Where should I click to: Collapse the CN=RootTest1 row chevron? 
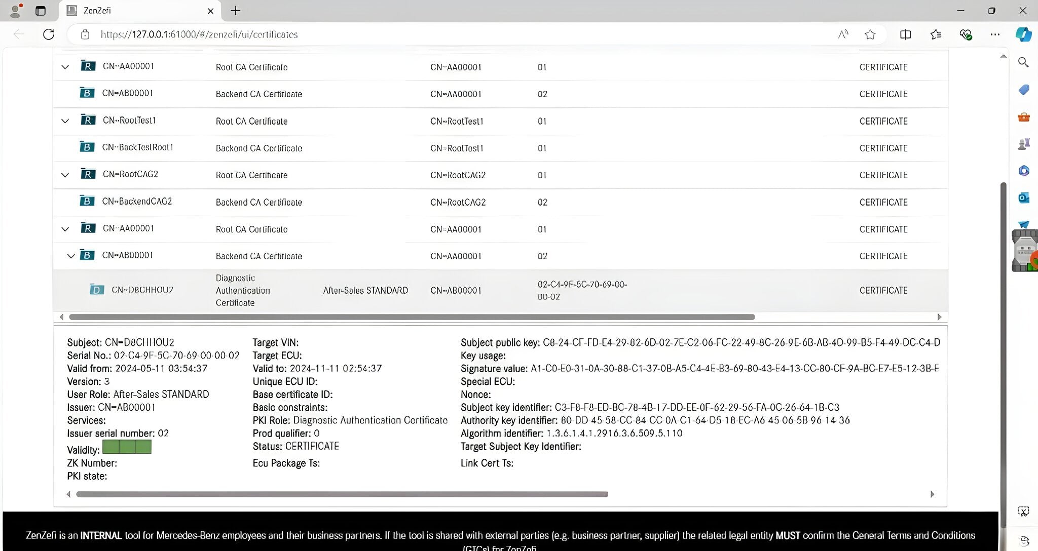click(65, 121)
